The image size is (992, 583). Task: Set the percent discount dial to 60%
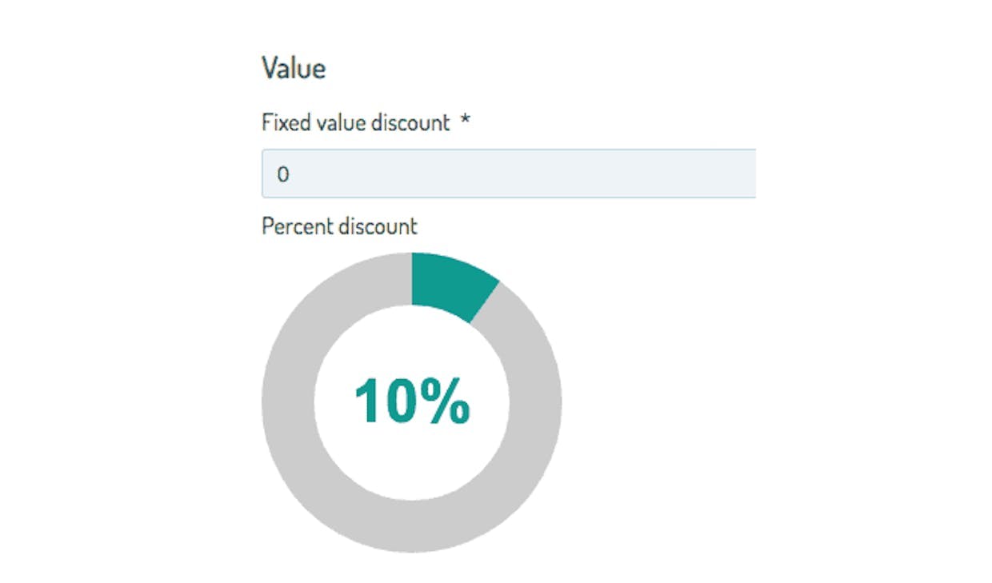(340, 502)
